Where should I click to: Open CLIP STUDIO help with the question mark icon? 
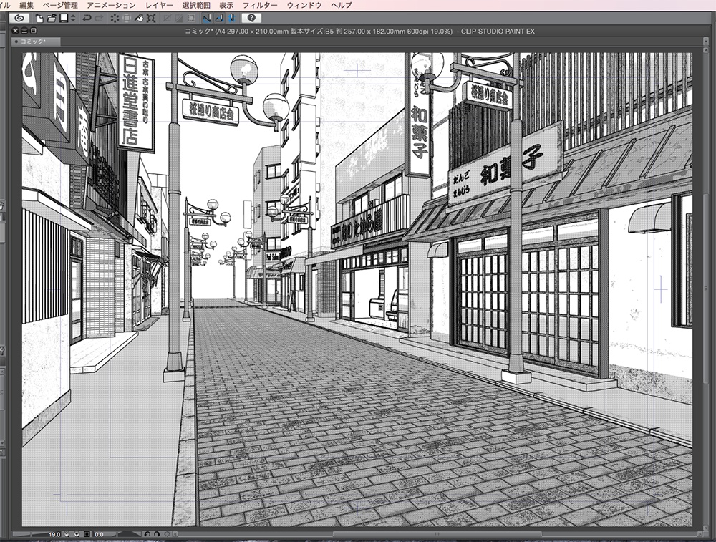point(252,17)
